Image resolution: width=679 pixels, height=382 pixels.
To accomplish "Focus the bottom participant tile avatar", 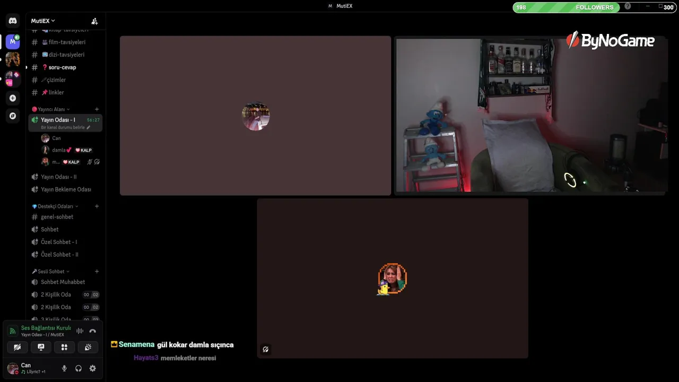I will [x=393, y=279].
